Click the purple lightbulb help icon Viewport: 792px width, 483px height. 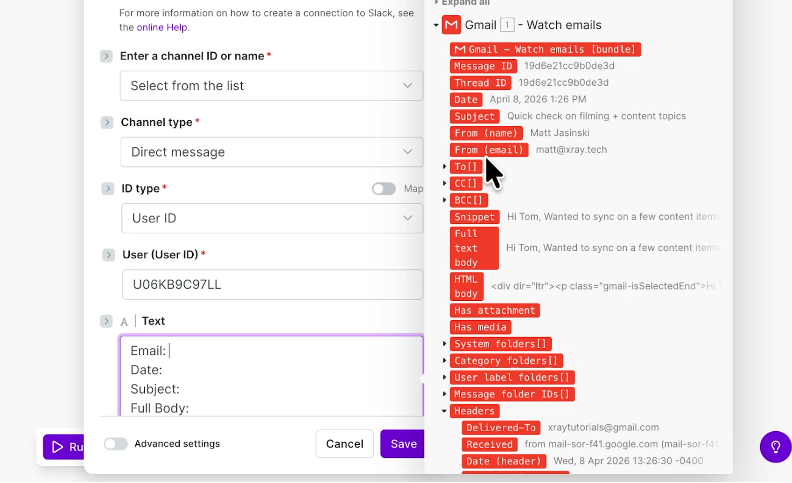[775, 447]
